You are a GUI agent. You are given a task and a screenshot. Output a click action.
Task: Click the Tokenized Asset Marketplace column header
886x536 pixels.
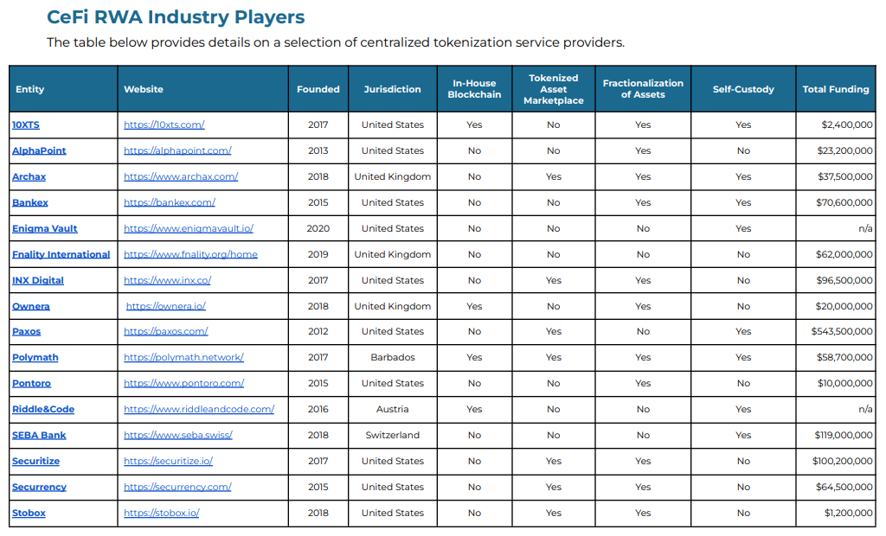pyautogui.click(x=554, y=89)
